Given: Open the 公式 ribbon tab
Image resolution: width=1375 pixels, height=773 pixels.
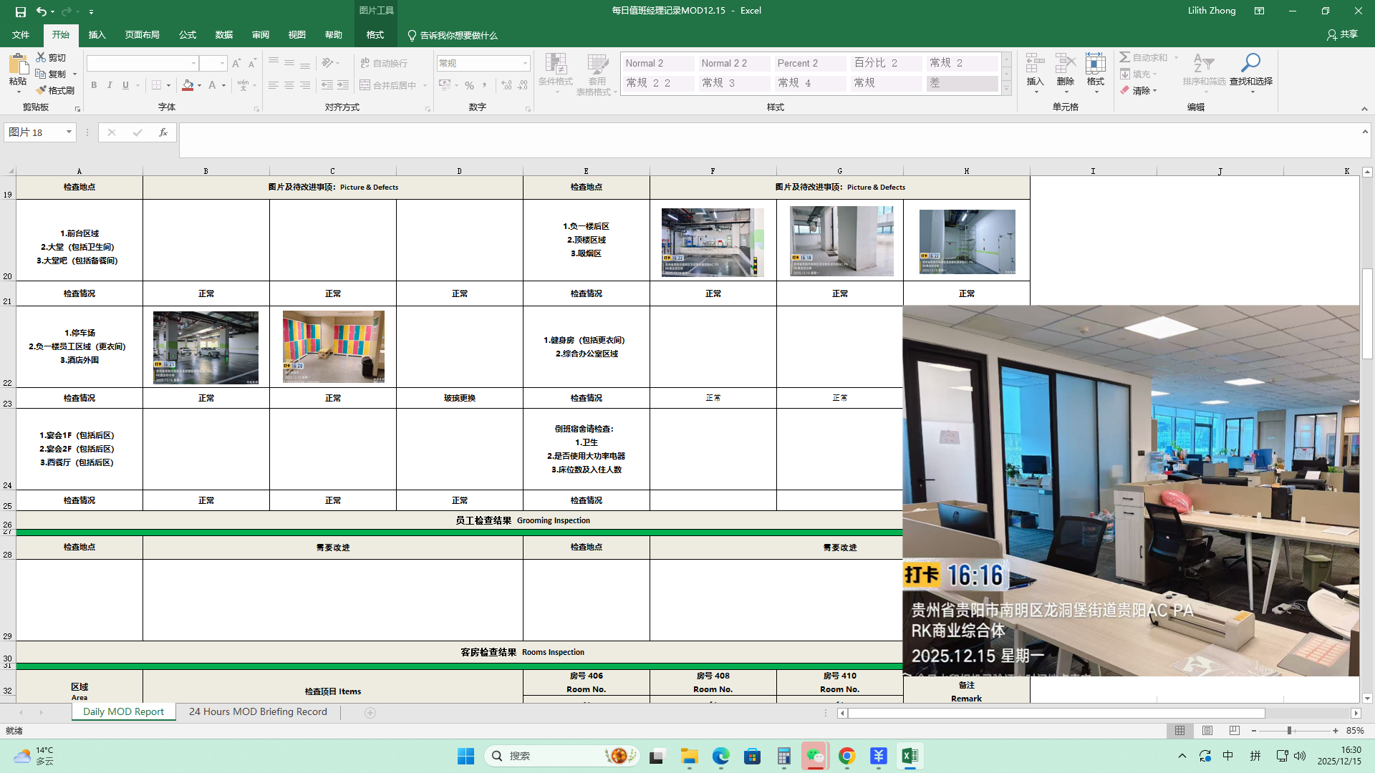Looking at the screenshot, I should (188, 35).
